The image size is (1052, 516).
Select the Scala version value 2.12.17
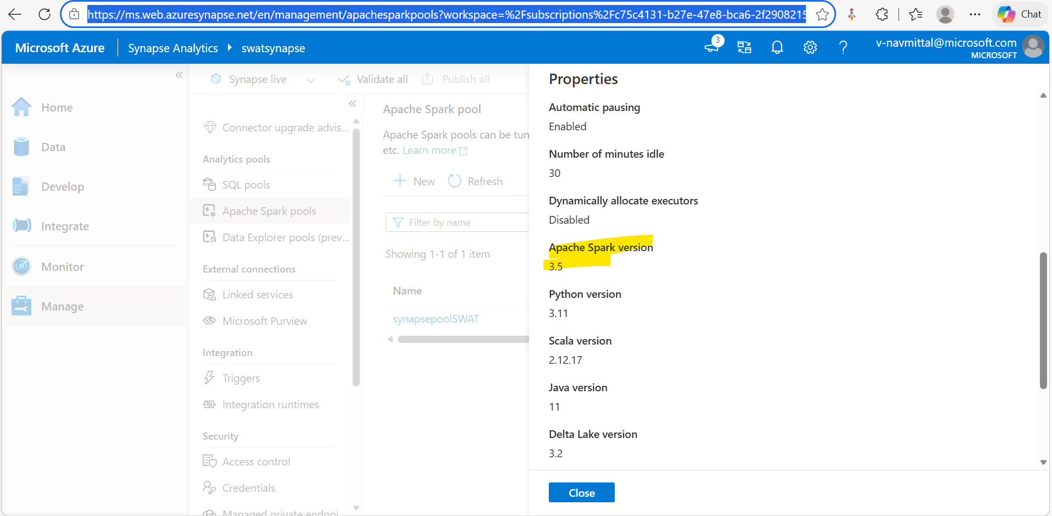point(565,360)
